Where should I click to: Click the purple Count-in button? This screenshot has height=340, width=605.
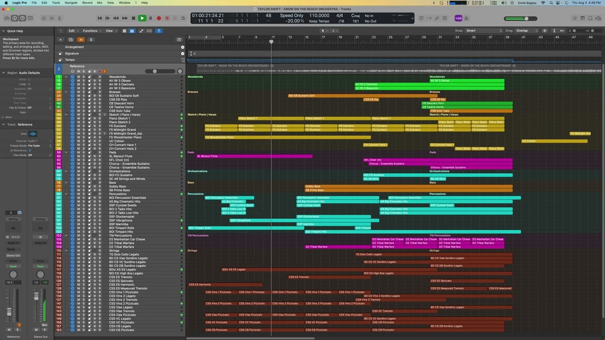pos(458,18)
